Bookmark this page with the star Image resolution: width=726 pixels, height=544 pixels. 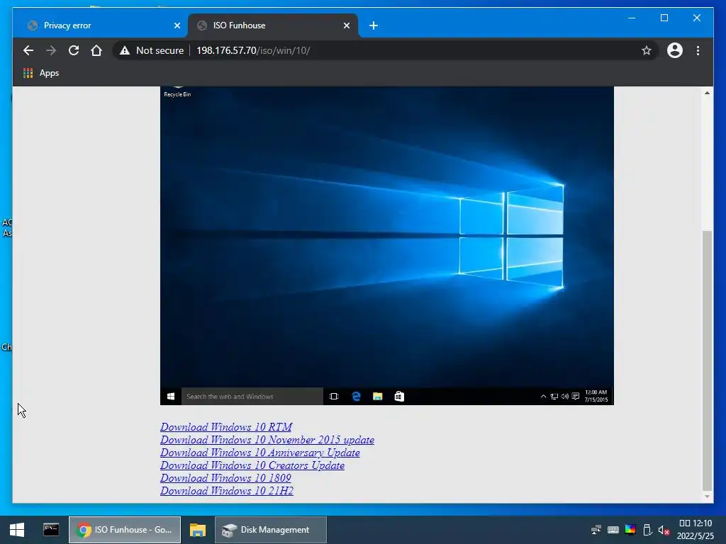(x=647, y=50)
